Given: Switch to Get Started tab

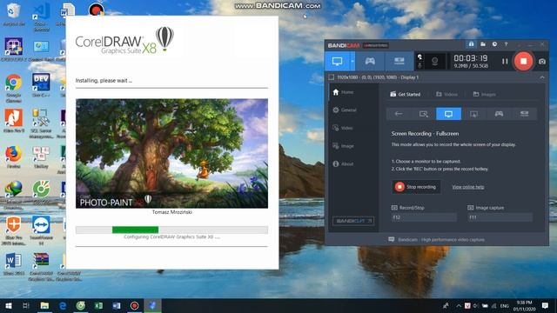Looking at the screenshot, I should [x=406, y=95].
